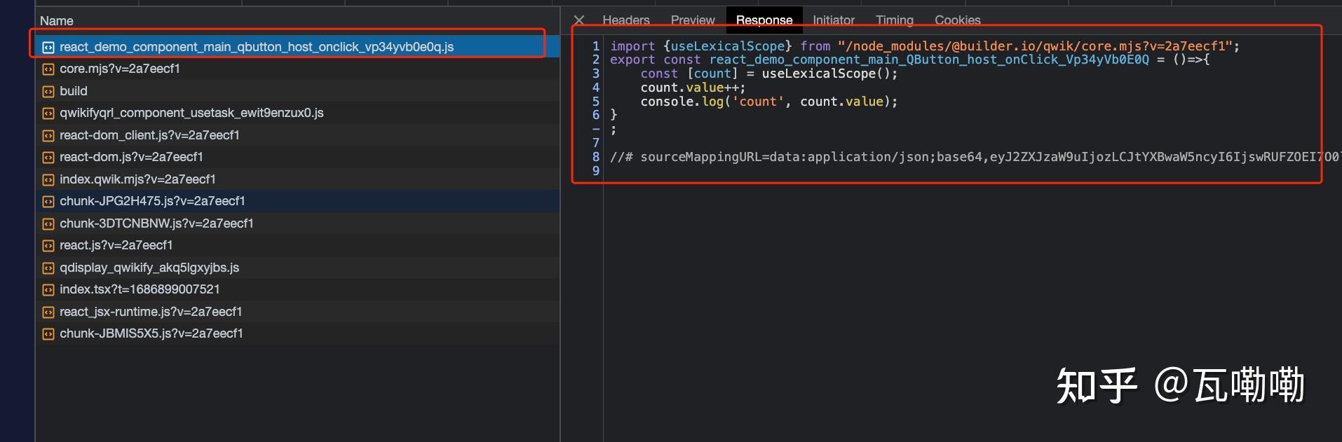Click the file icon beside react.js?v=2a7eecf1
The height and width of the screenshot is (442, 1342).
click(x=48, y=246)
